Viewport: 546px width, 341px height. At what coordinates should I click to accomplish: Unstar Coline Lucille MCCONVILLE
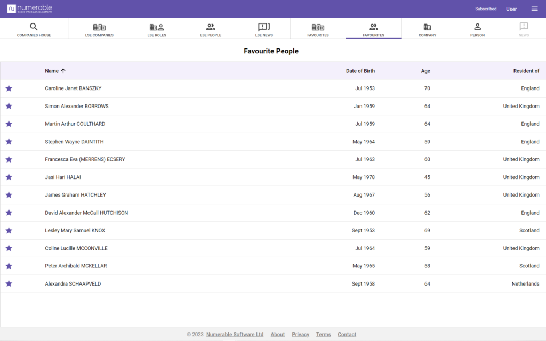click(x=9, y=248)
